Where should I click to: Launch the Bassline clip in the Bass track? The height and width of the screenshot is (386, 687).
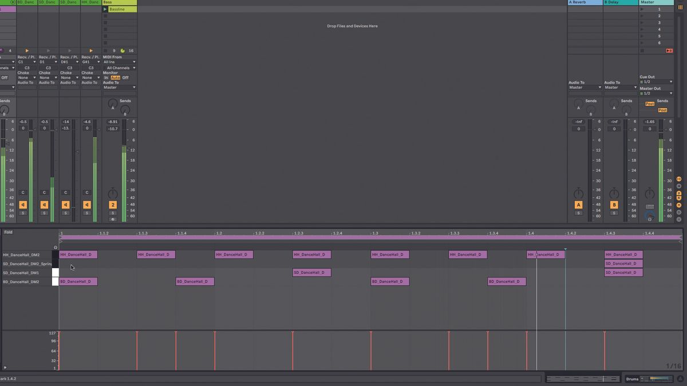(105, 9)
